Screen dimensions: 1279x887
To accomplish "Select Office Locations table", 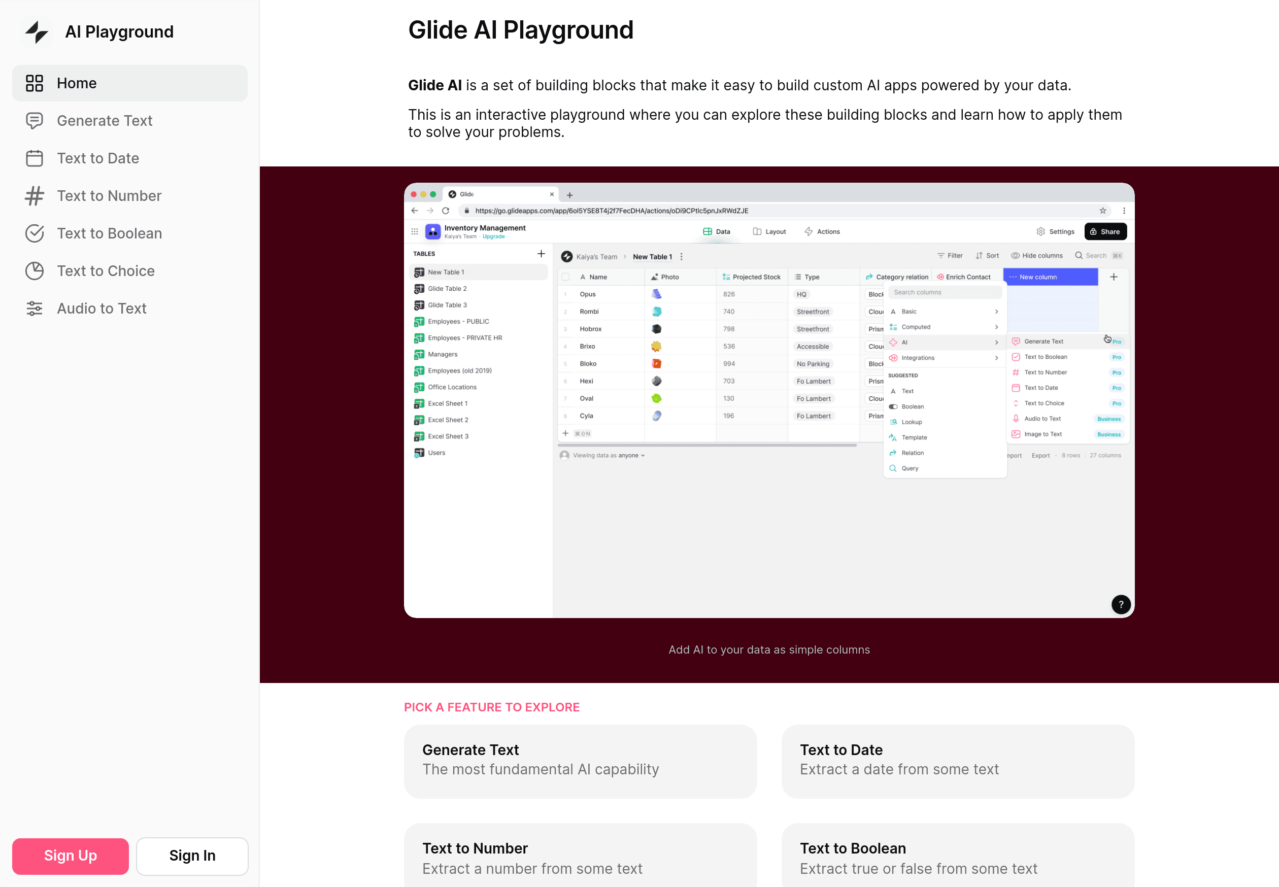I will coord(478,387).
